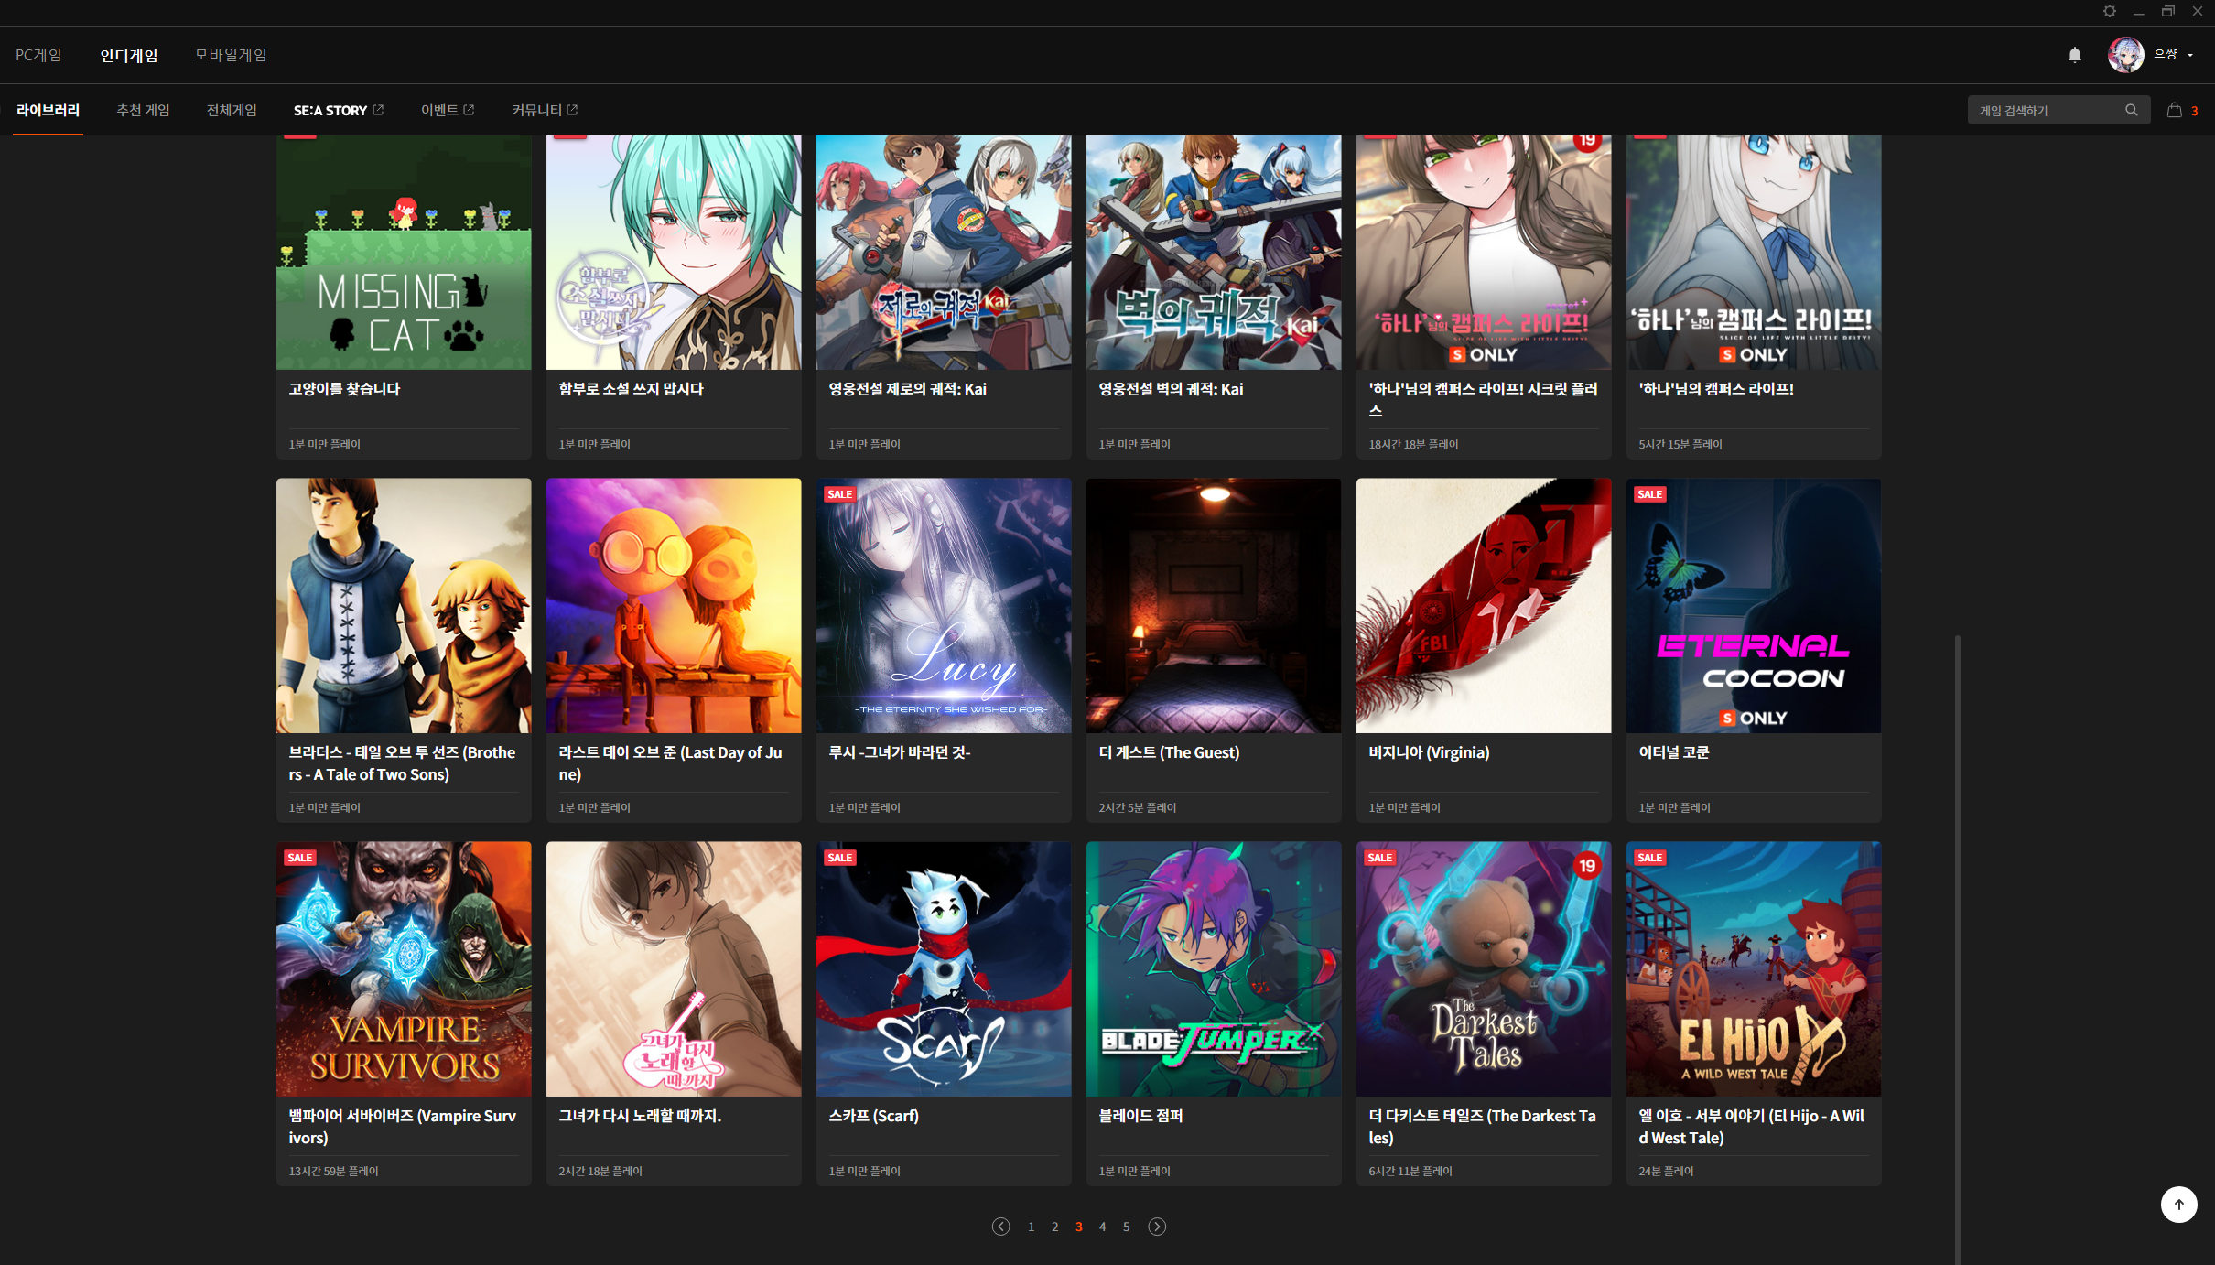Open the 이벤트 external link
Screen dimensions: 2215x1265
[x=447, y=110]
